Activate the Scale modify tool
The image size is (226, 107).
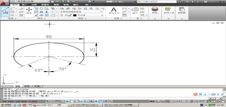coord(36,12)
